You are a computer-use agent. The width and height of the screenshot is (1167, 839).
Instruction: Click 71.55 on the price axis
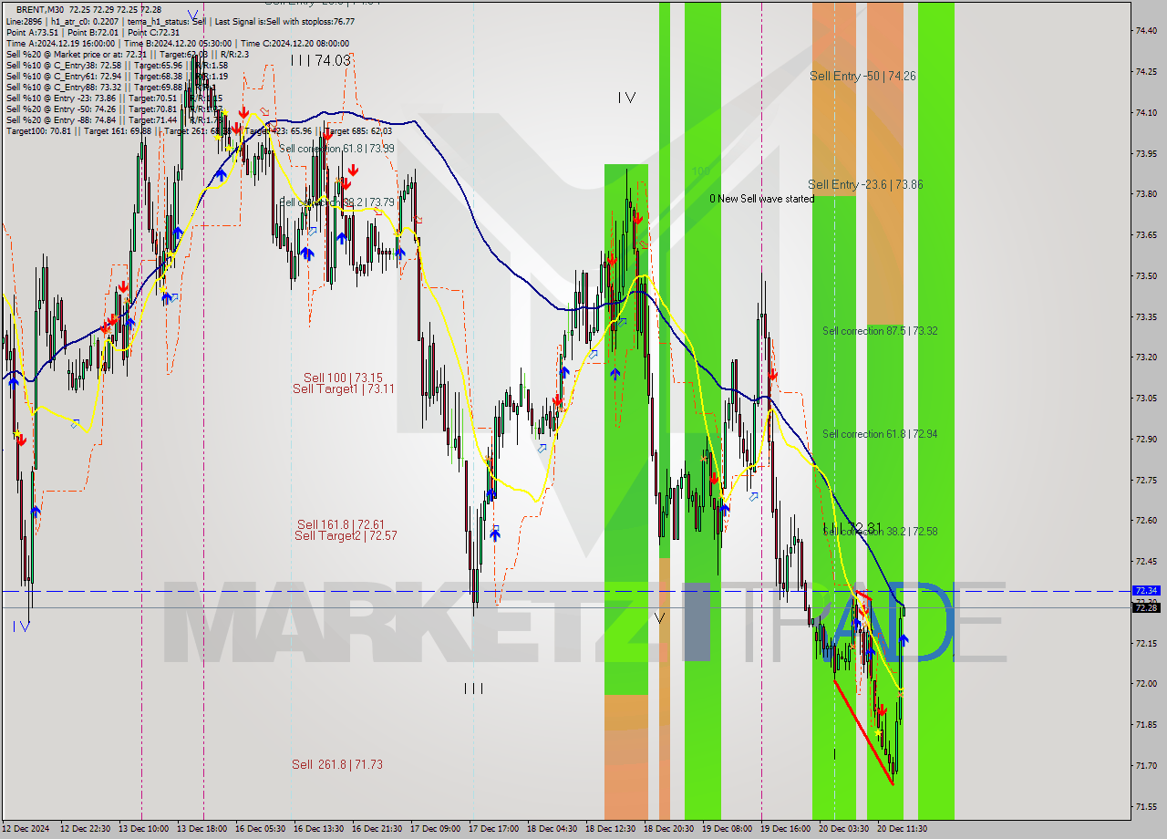(x=1146, y=806)
